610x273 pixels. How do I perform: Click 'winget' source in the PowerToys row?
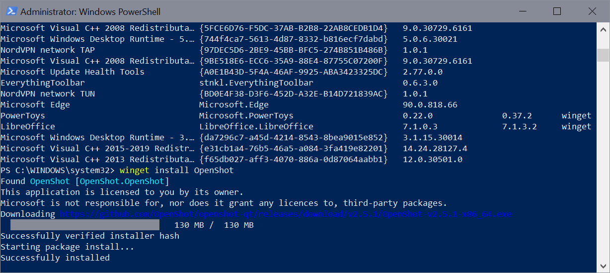577,116
